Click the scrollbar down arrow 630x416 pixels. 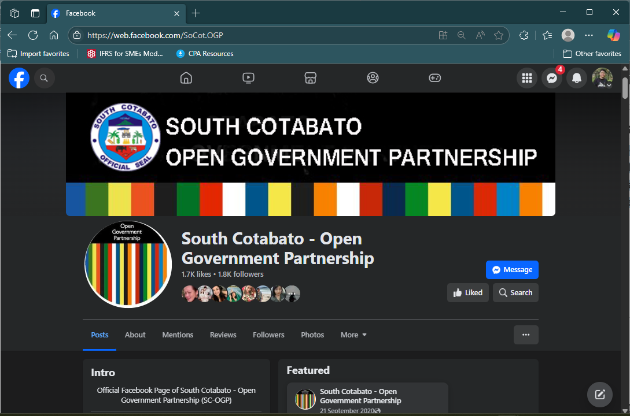625,411
